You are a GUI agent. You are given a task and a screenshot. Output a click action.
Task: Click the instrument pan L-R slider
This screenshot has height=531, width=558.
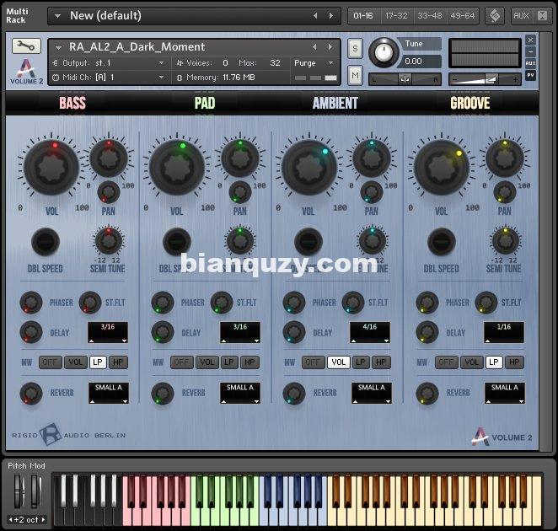(x=405, y=79)
